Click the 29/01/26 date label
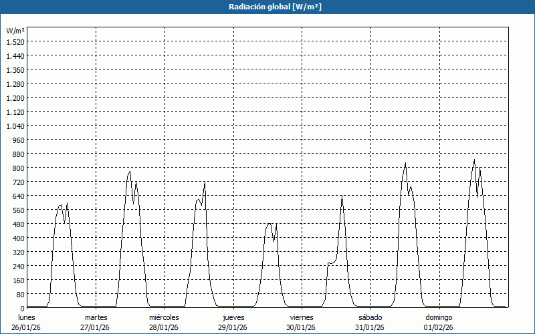This screenshot has width=535, height=334. 233,327
